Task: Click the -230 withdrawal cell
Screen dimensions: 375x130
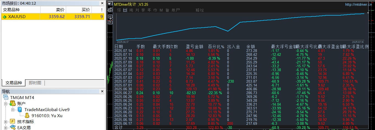Action: tap(231, 81)
